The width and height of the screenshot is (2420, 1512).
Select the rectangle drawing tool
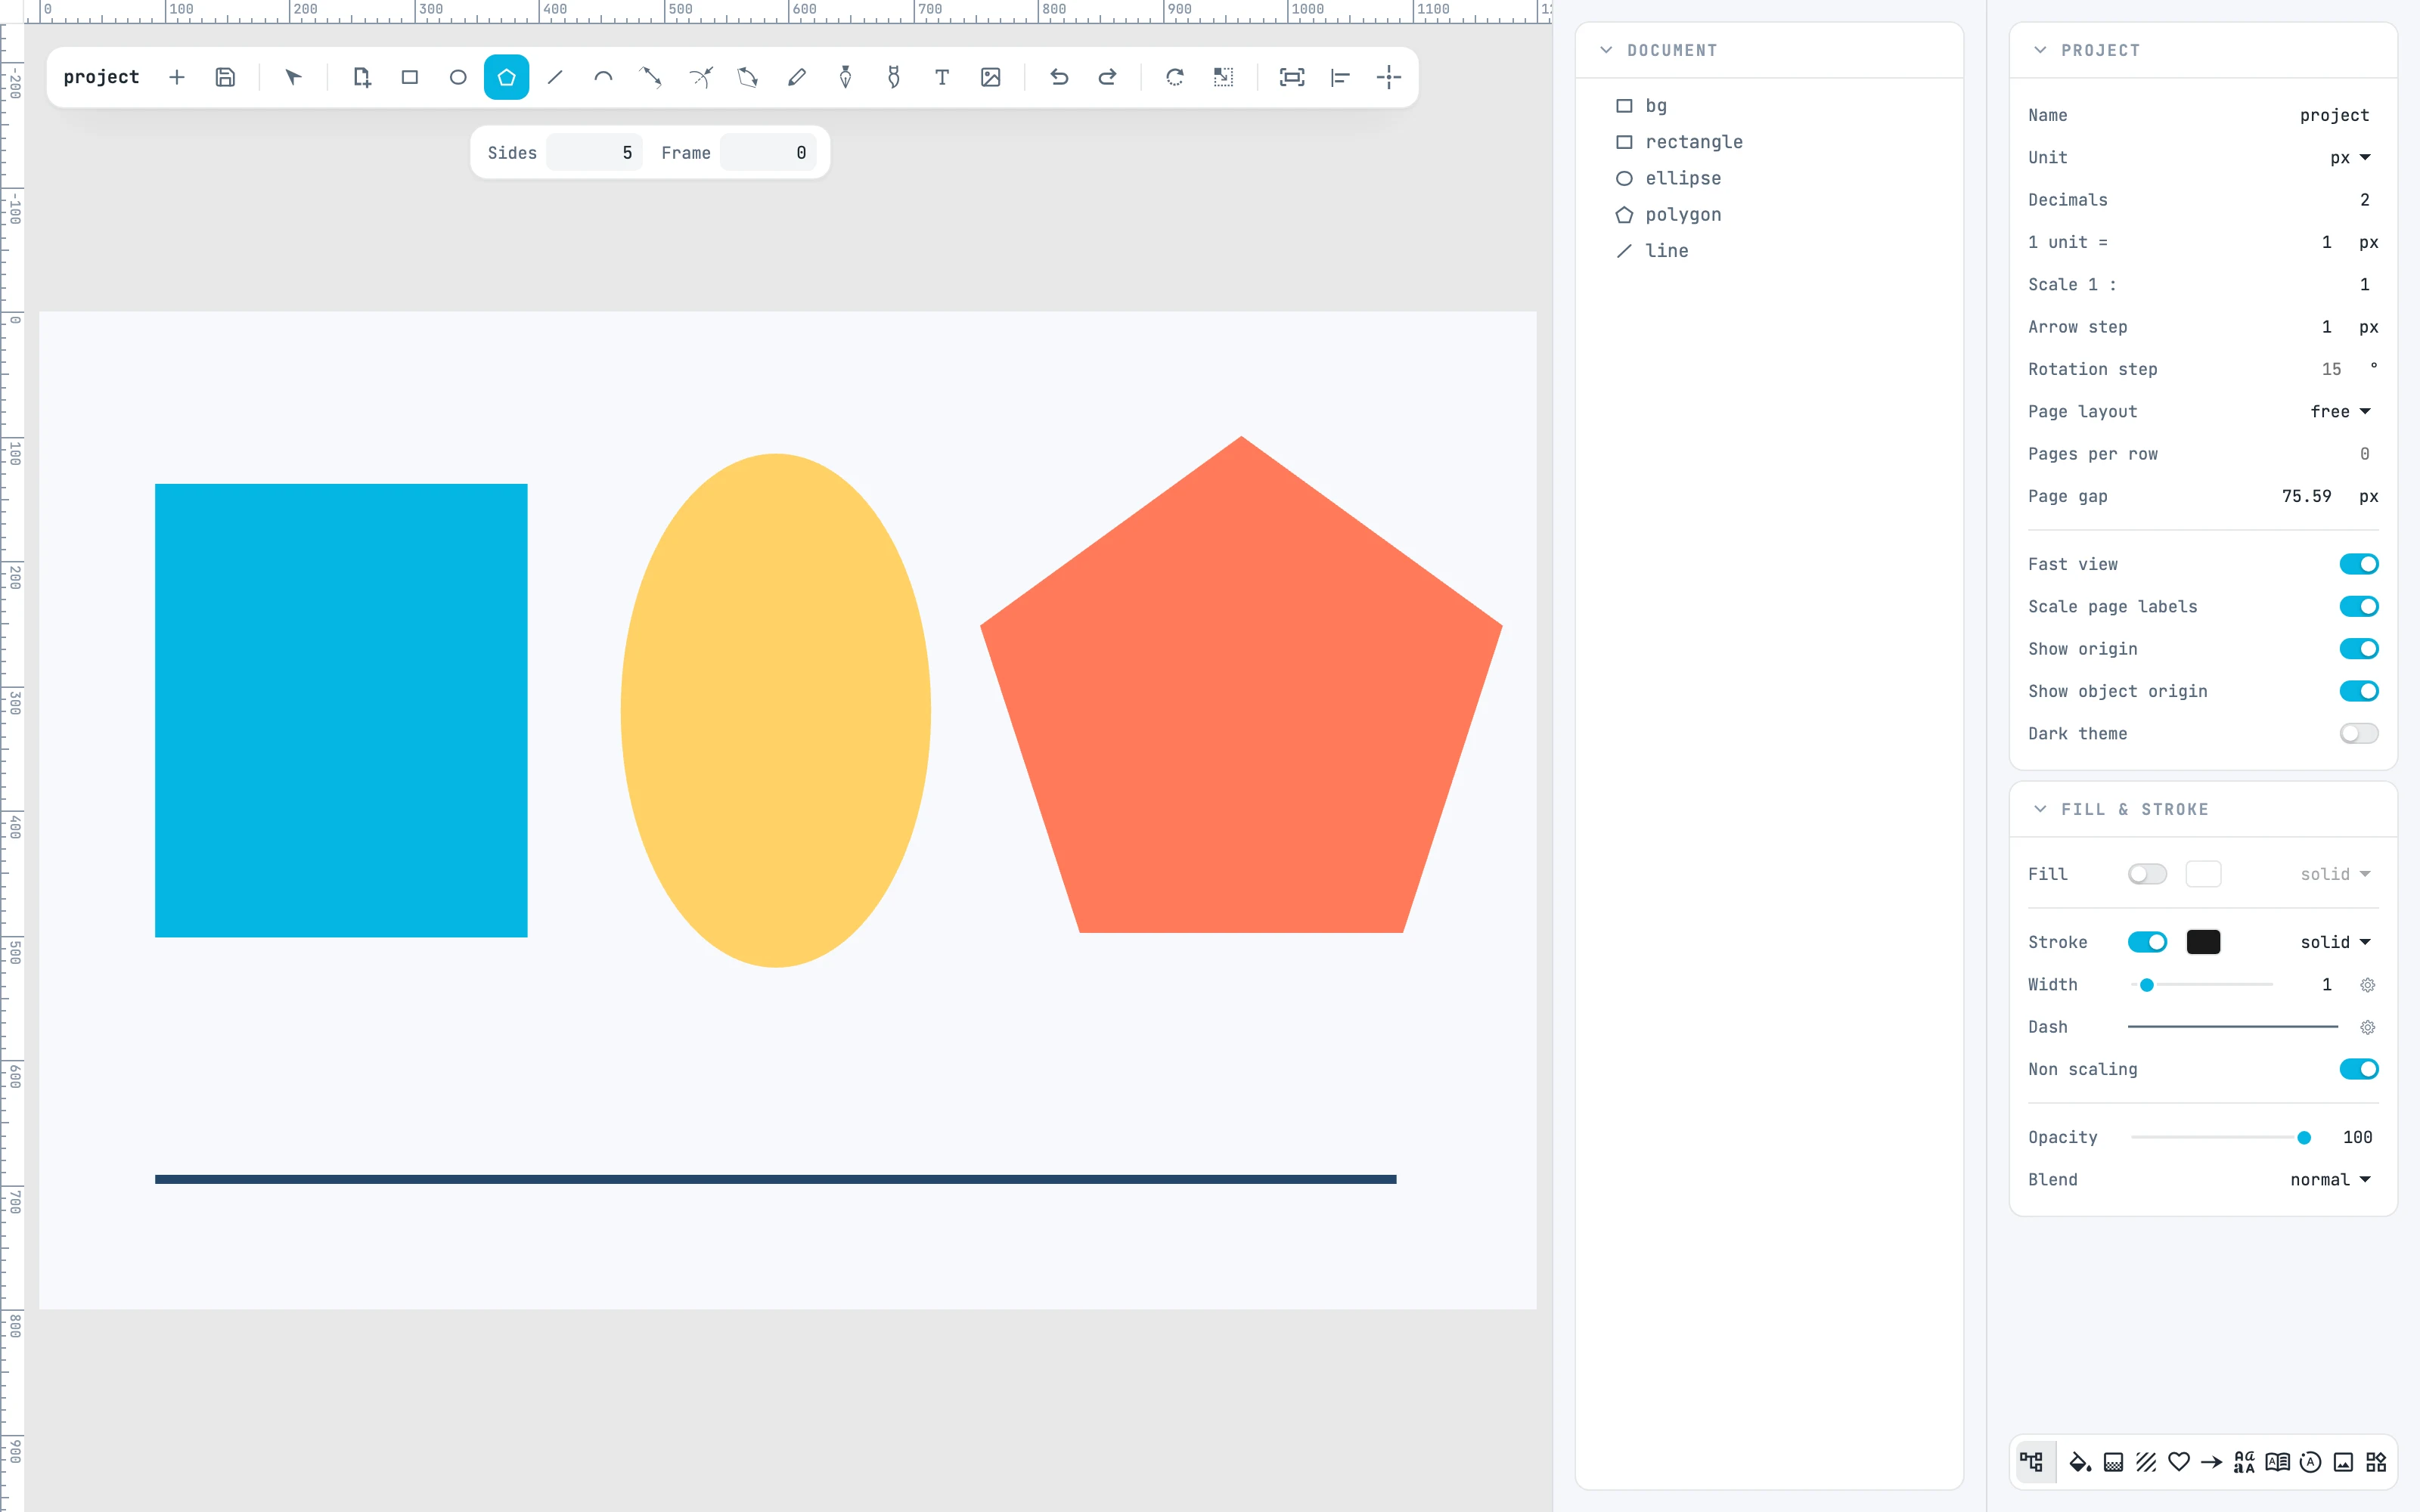coord(410,77)
